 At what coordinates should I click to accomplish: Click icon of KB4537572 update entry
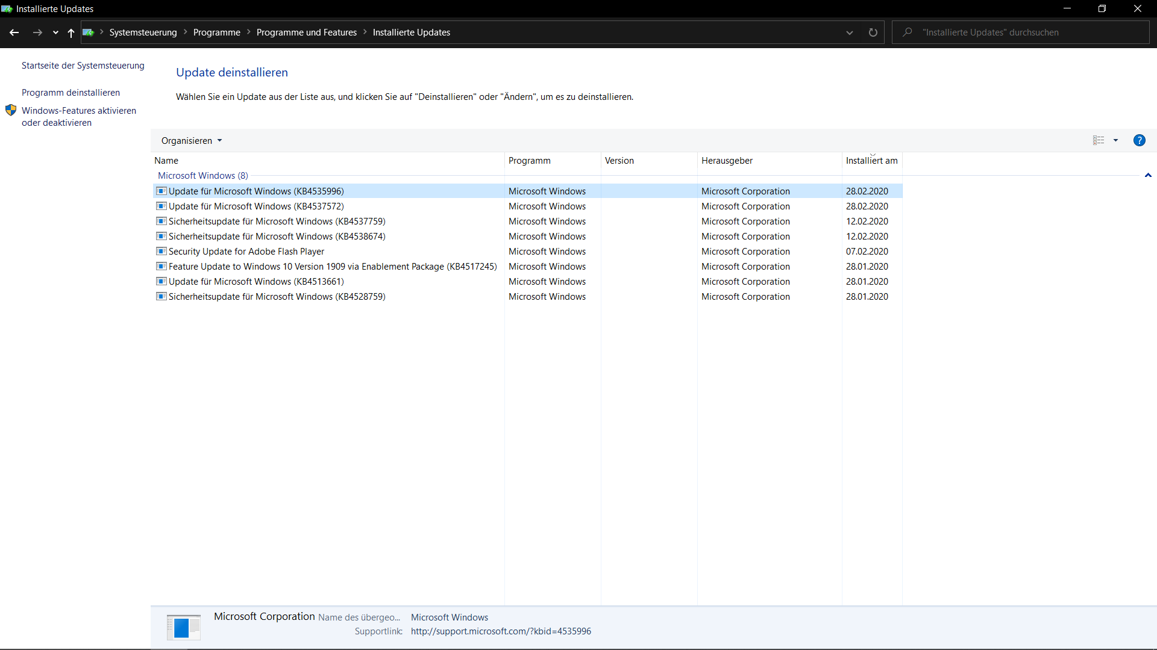click(161, 206)
